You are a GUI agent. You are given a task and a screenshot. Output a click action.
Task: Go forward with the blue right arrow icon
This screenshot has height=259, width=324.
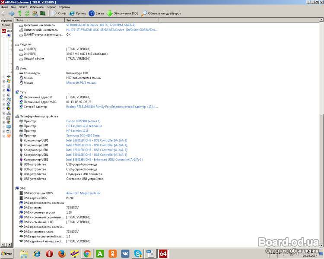(12, 13)
